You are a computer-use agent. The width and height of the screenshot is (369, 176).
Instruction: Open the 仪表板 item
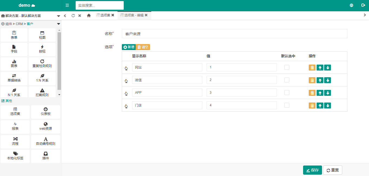pyautogui.click(x=46, y=112)
